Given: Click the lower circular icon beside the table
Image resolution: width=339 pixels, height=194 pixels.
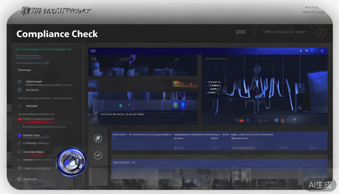Looking at the screenshot, I should 98,155.
